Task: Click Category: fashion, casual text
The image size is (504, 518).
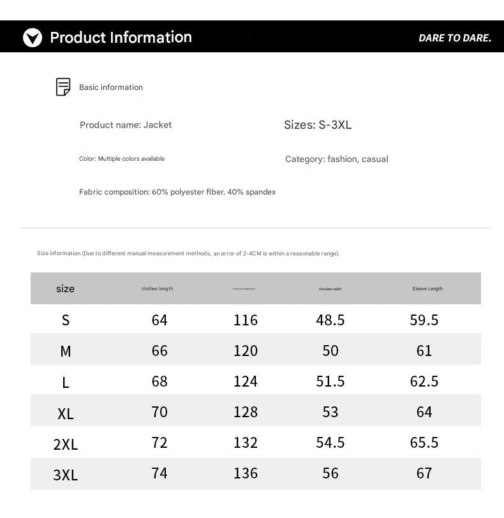Action: [336, 159]
